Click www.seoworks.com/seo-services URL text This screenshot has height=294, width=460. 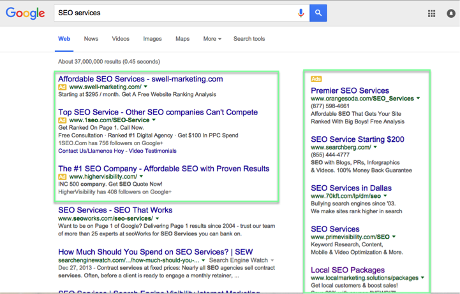(x=105, y=218)
